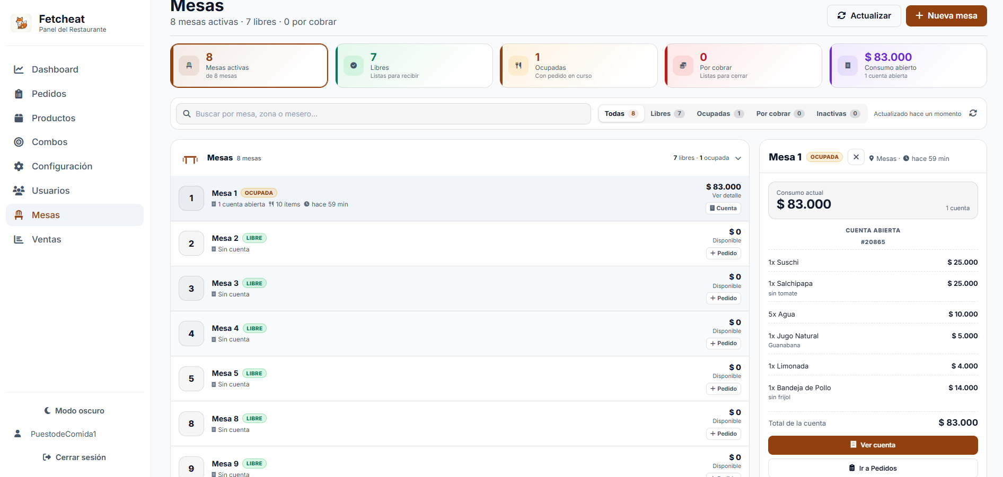The width and height of the screenshot is (1003, 477).
Task: Focus the search field for mesa, zona o mesero
Action: pos(383,114)
